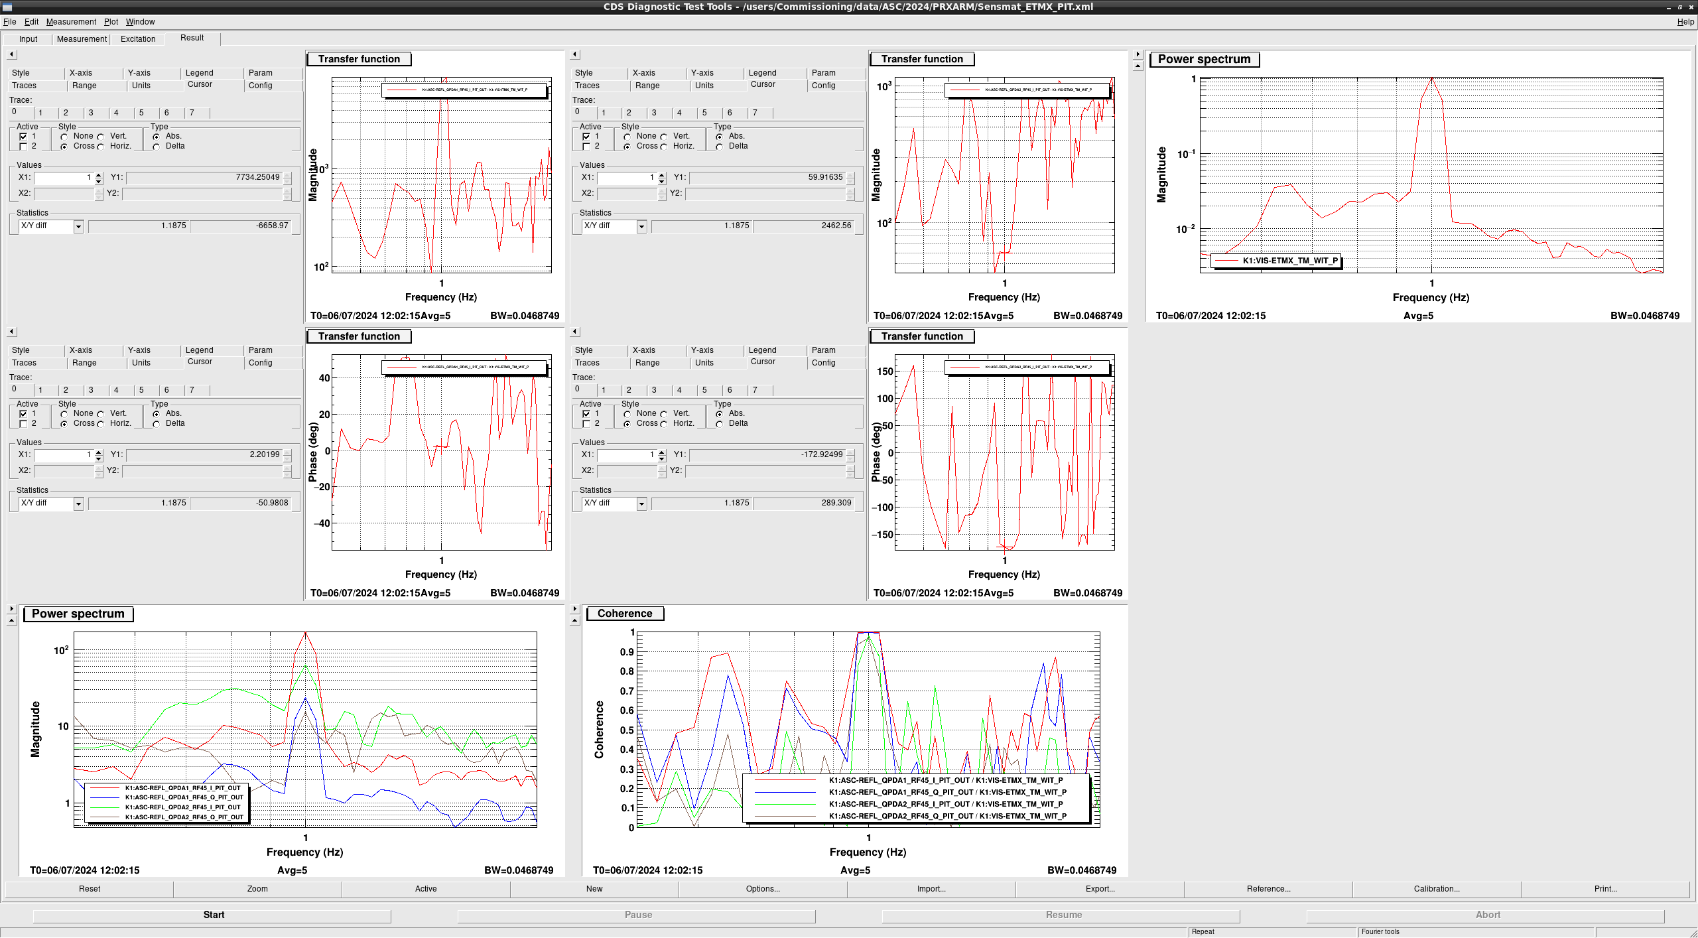Click the right-arrow icon beside the ETMX Power spectrum title

(x=1138, y=54)
